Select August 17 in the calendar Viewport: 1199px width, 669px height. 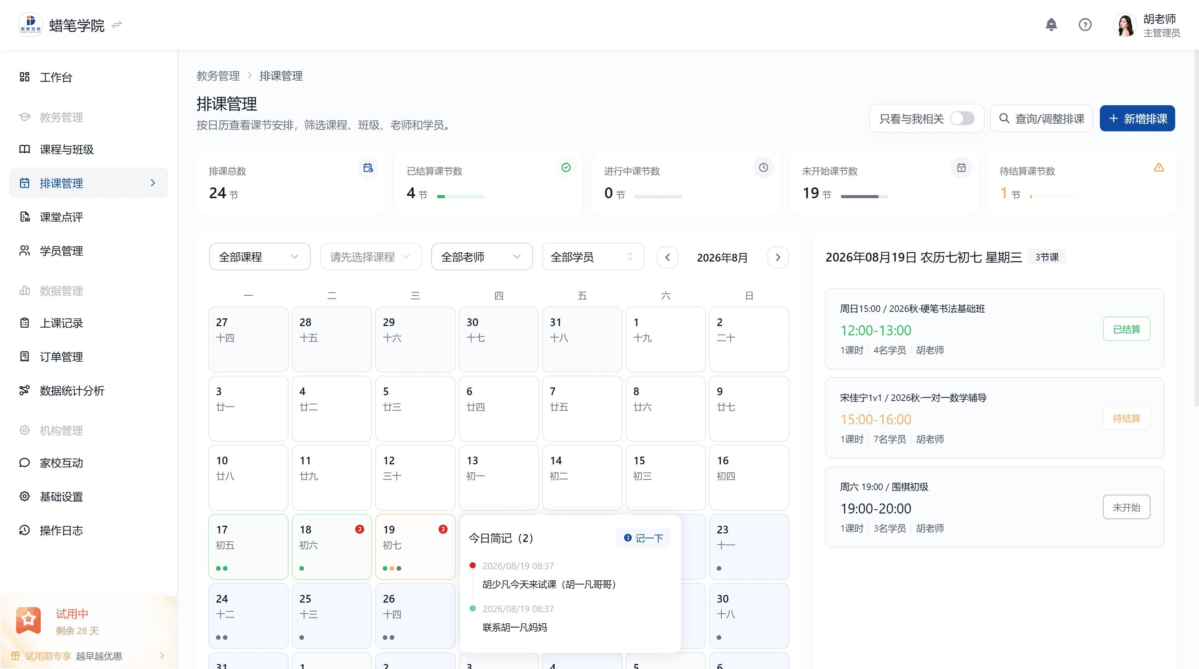point(249,547)
